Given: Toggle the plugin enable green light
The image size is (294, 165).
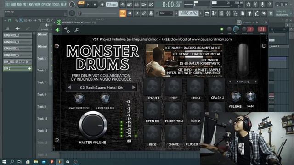Looking at the screenshot, I should click(222, 29).
